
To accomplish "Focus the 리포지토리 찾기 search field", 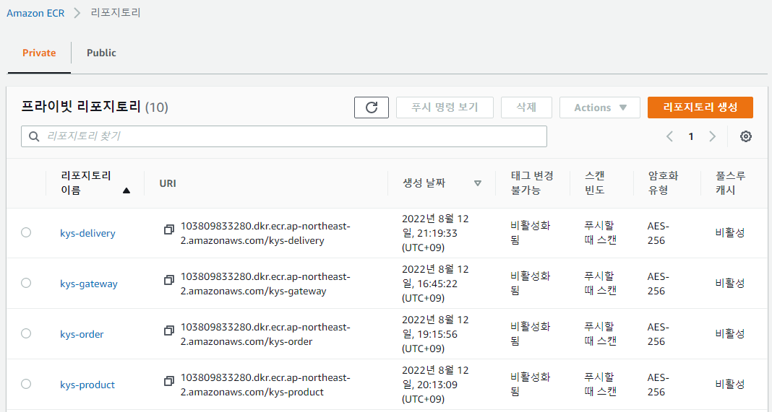I will pos(284,136).
